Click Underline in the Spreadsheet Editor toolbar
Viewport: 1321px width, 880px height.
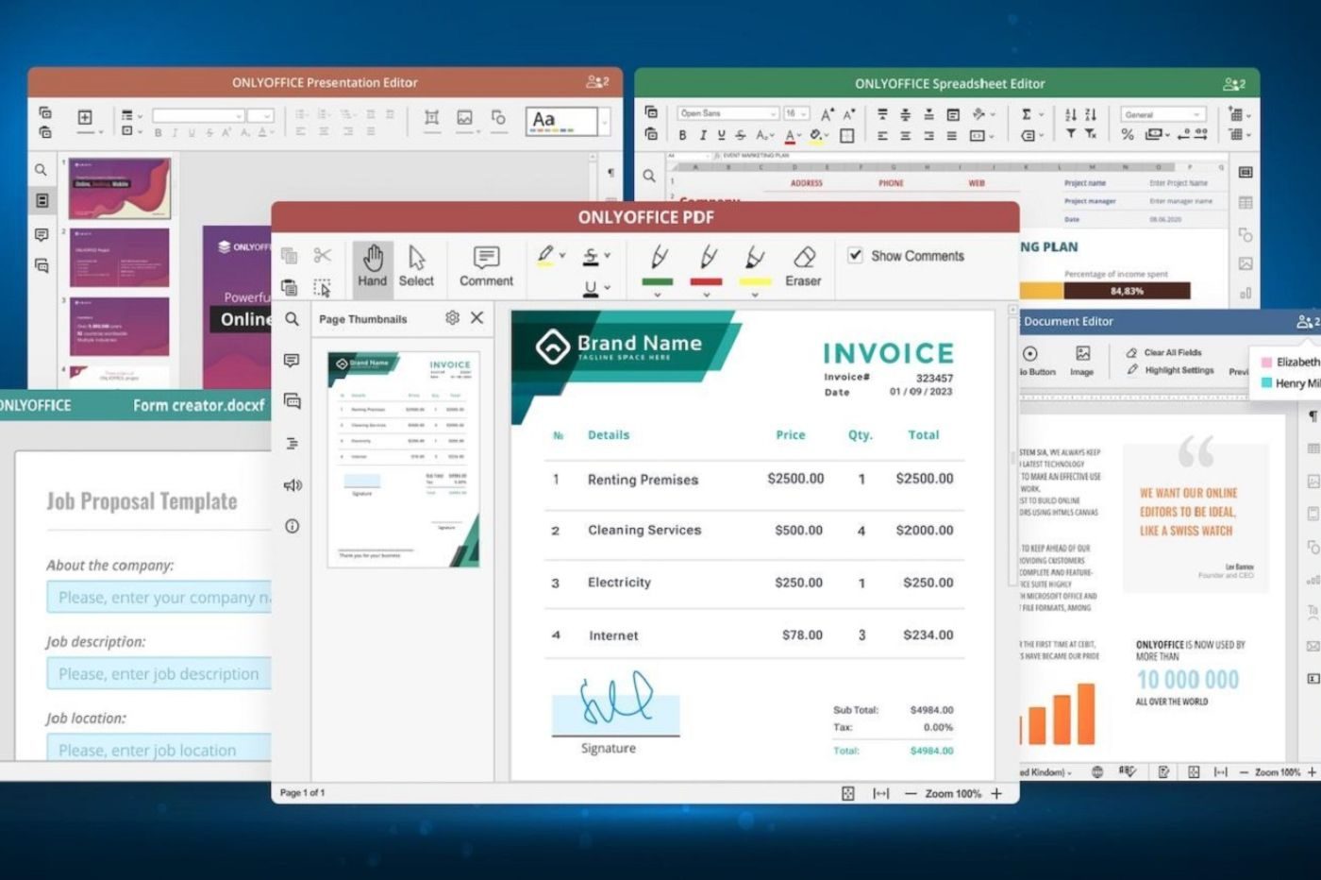721,135
